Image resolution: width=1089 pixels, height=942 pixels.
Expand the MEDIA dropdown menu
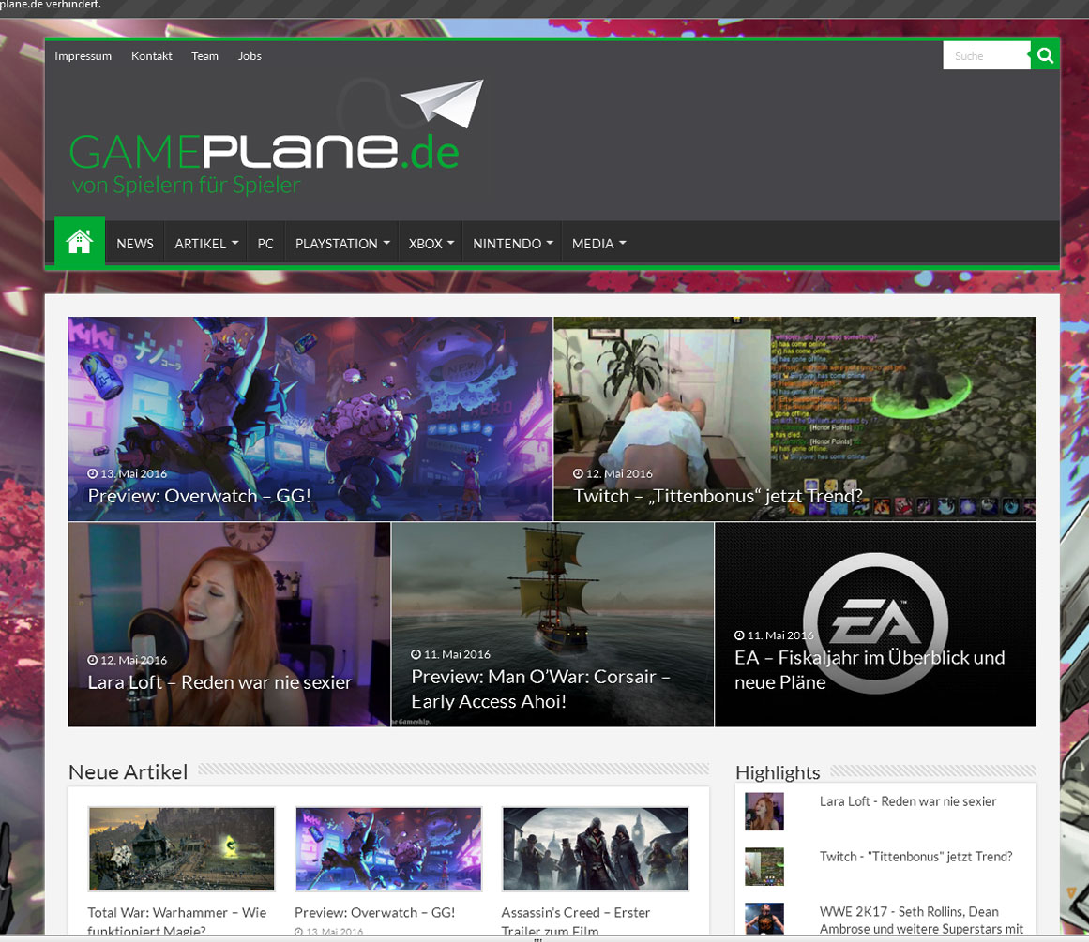click(598, 244)
